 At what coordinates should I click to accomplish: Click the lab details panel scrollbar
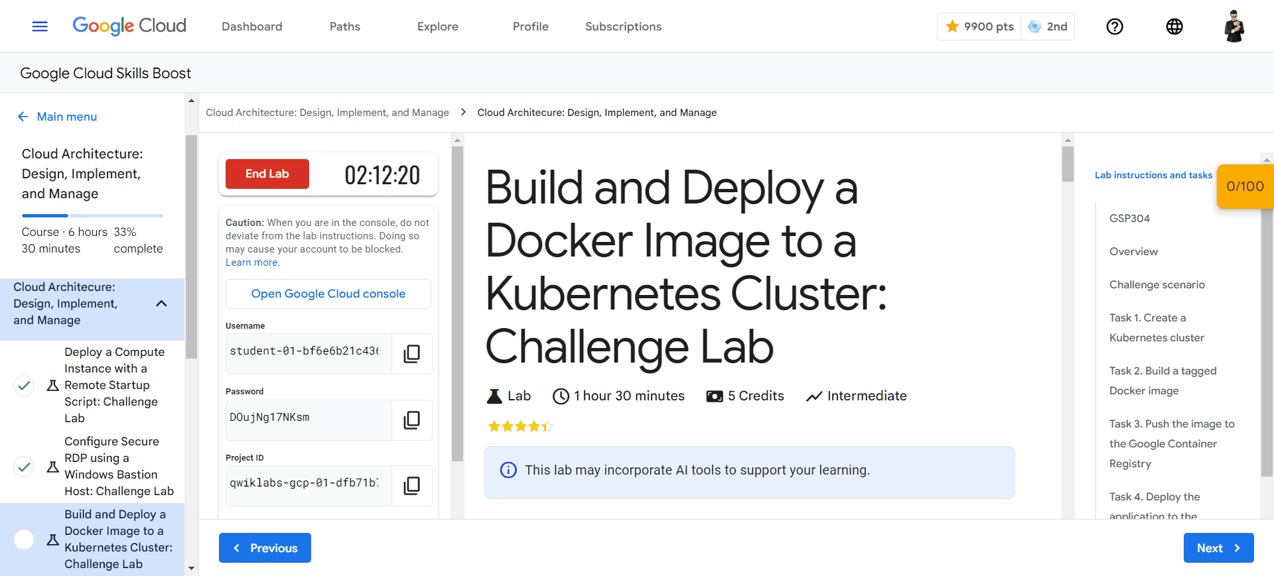point(457,304)
